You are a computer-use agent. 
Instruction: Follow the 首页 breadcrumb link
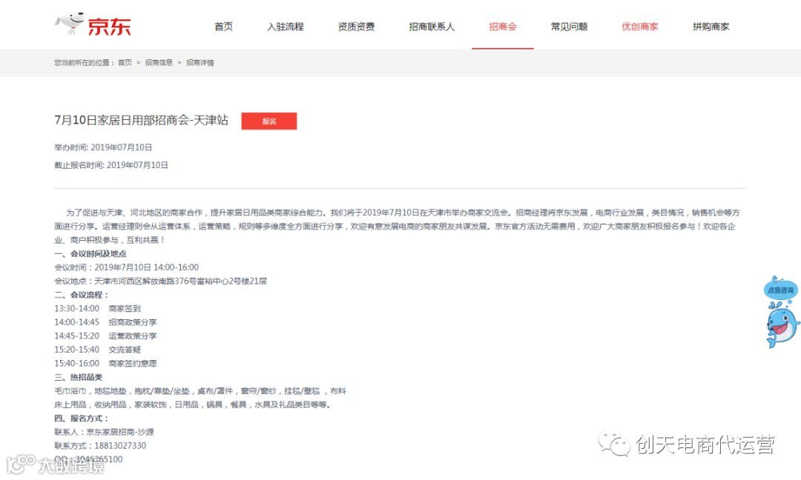(125, 63)
